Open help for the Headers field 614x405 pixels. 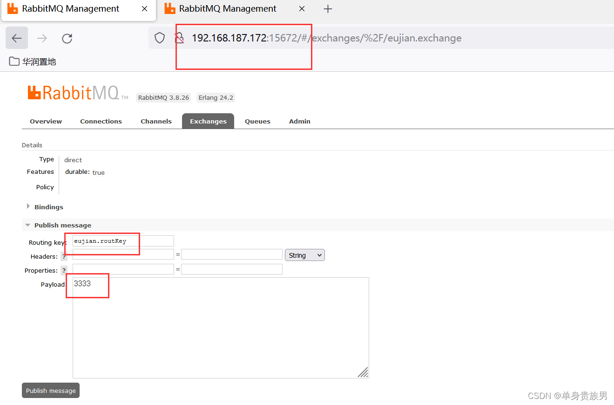[x=64, y=256]
